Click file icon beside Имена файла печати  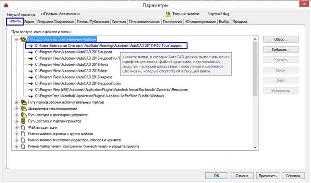pos(23,147)
